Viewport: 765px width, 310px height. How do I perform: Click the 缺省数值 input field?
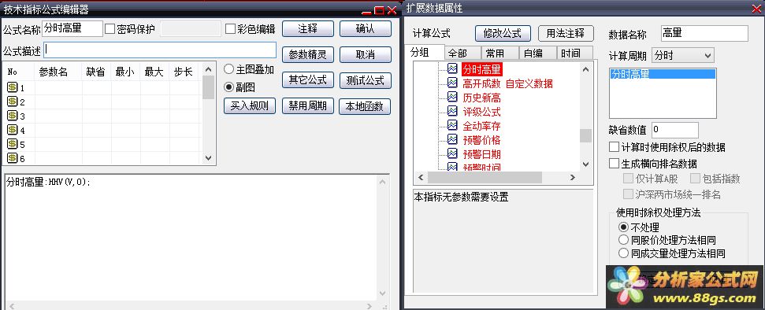[675, 130]
